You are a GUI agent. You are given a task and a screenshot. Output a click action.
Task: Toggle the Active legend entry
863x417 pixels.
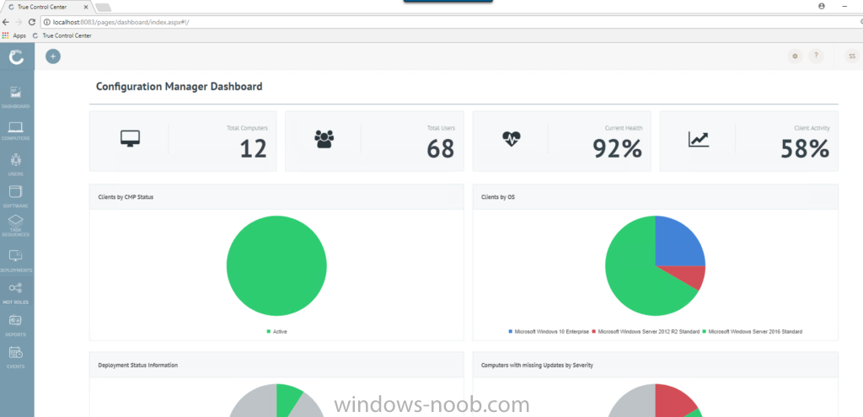(276, 332)
